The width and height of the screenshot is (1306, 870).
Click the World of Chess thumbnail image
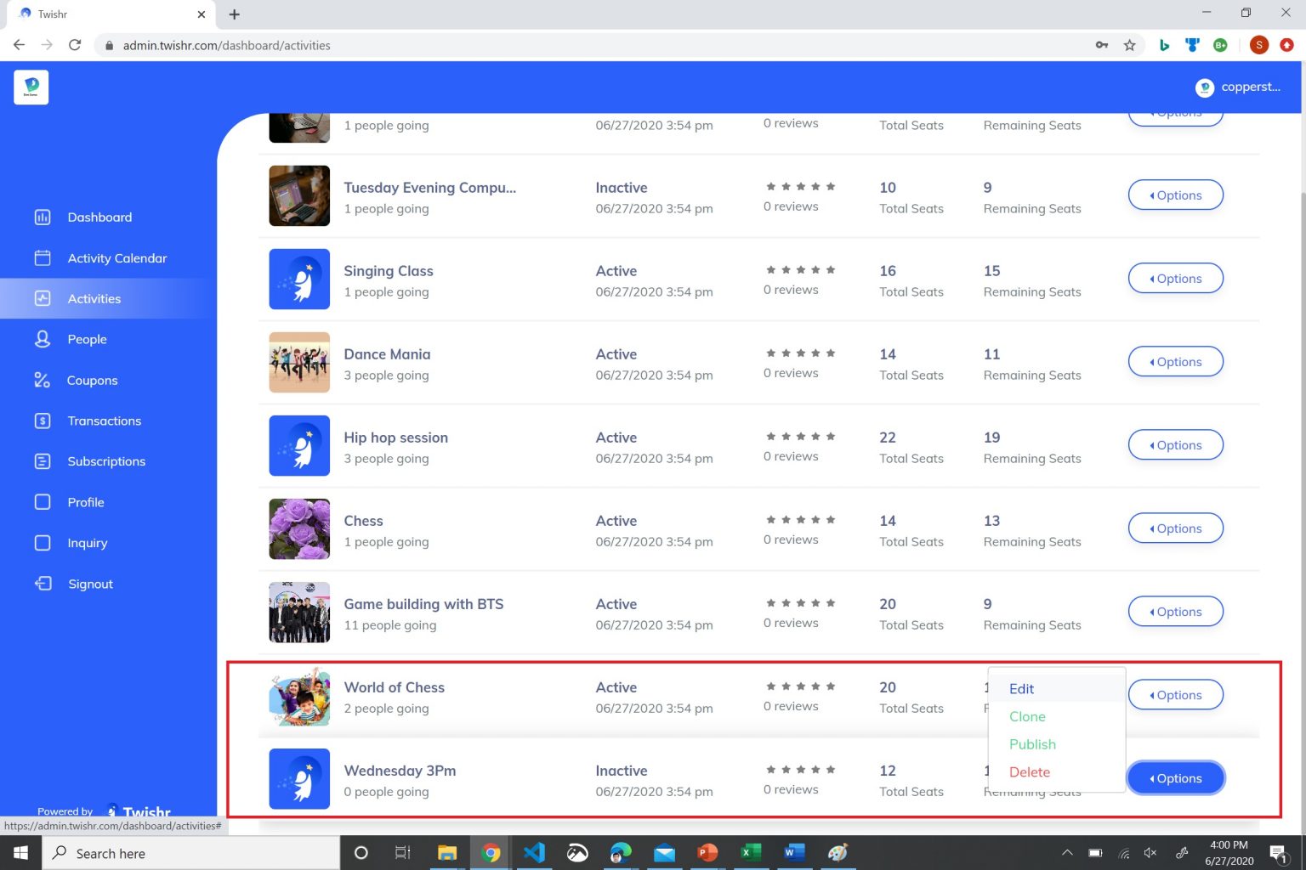299,696
